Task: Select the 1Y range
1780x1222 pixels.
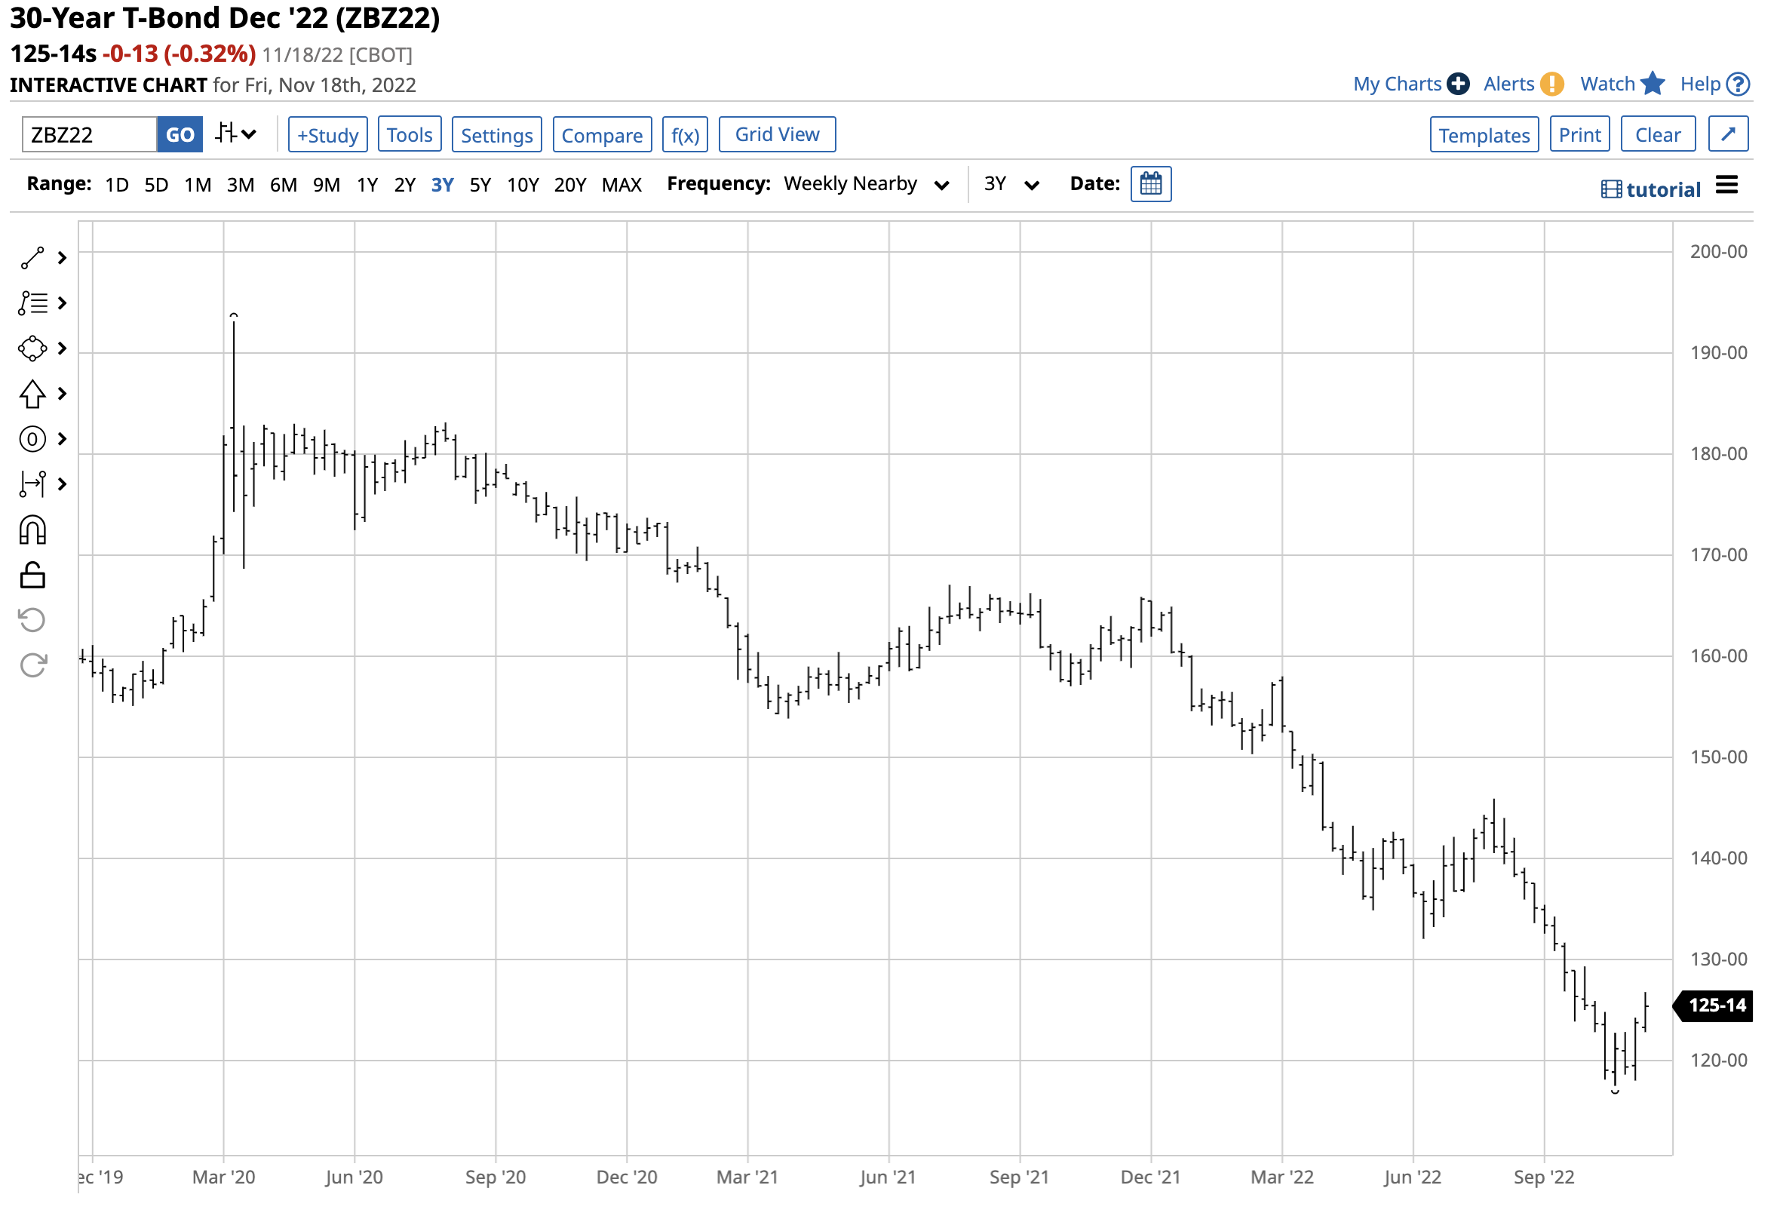Action: point(368,185)
